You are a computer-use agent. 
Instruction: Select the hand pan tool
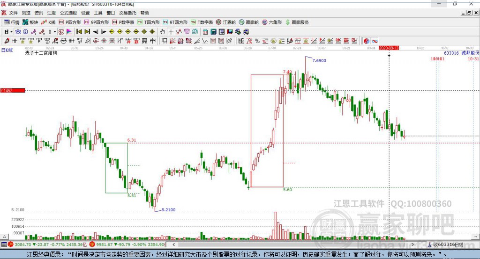[163, 32]
